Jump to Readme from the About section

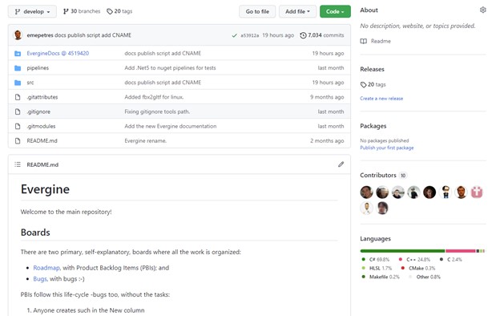tap(381, 41)
